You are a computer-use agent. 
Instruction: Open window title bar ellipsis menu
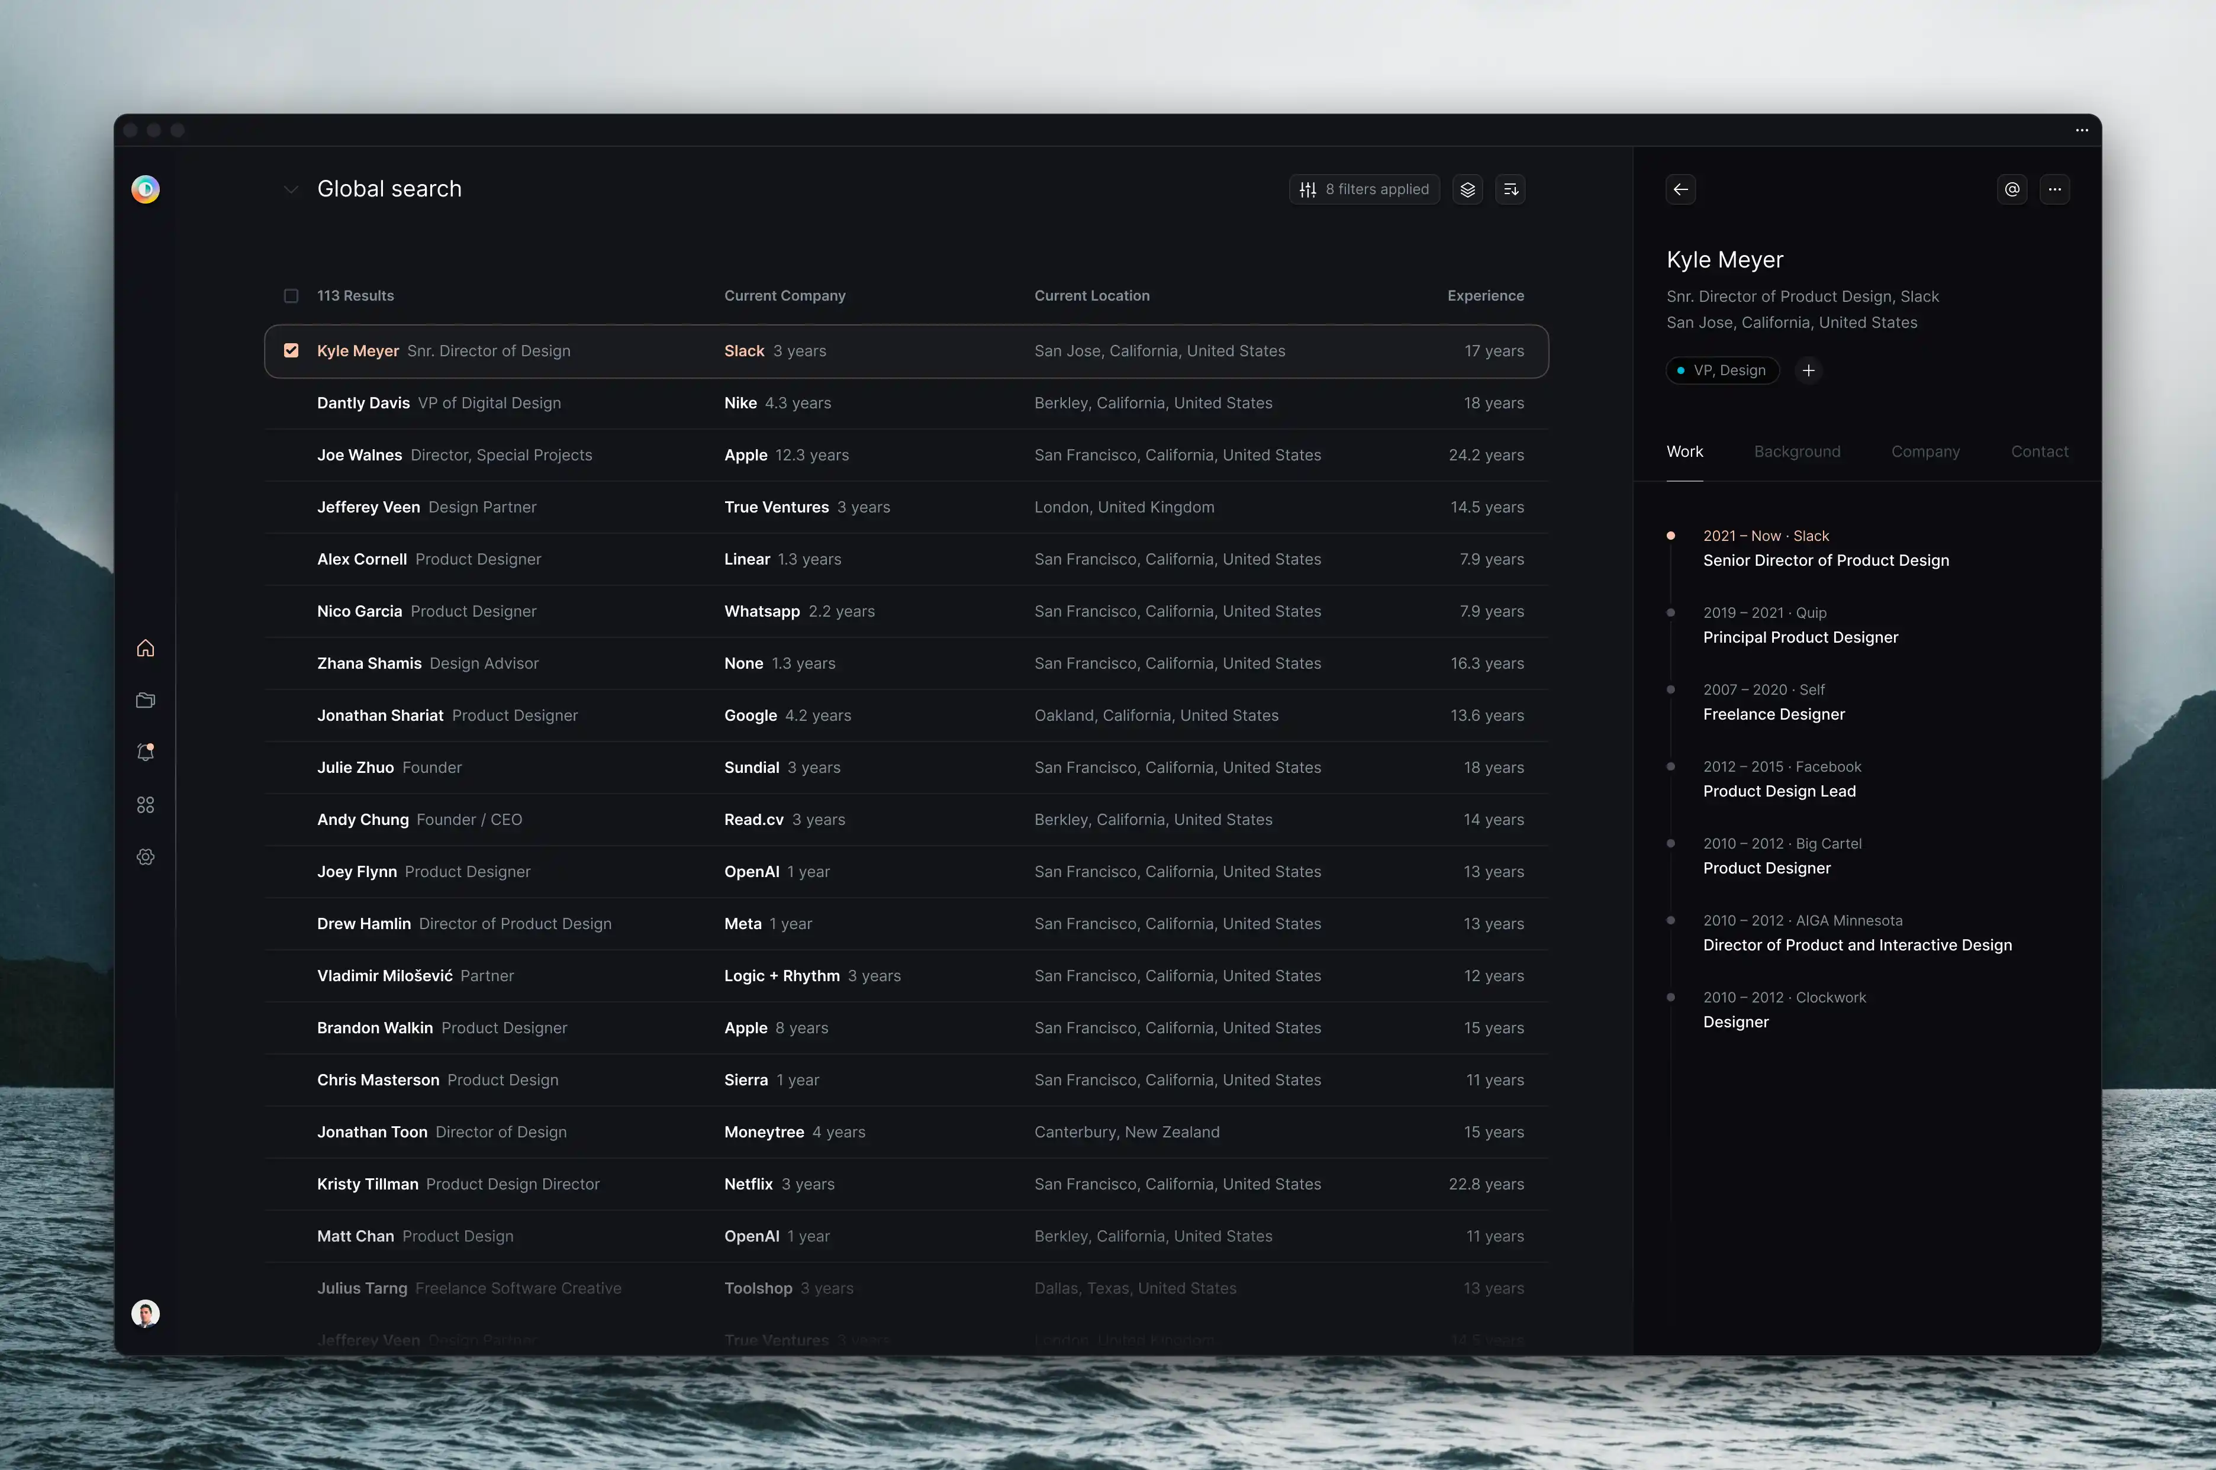(x=2082, y=130)
